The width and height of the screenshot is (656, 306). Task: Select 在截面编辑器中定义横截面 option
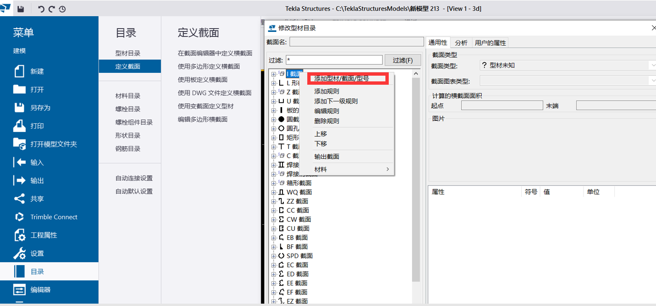[215, 53]
